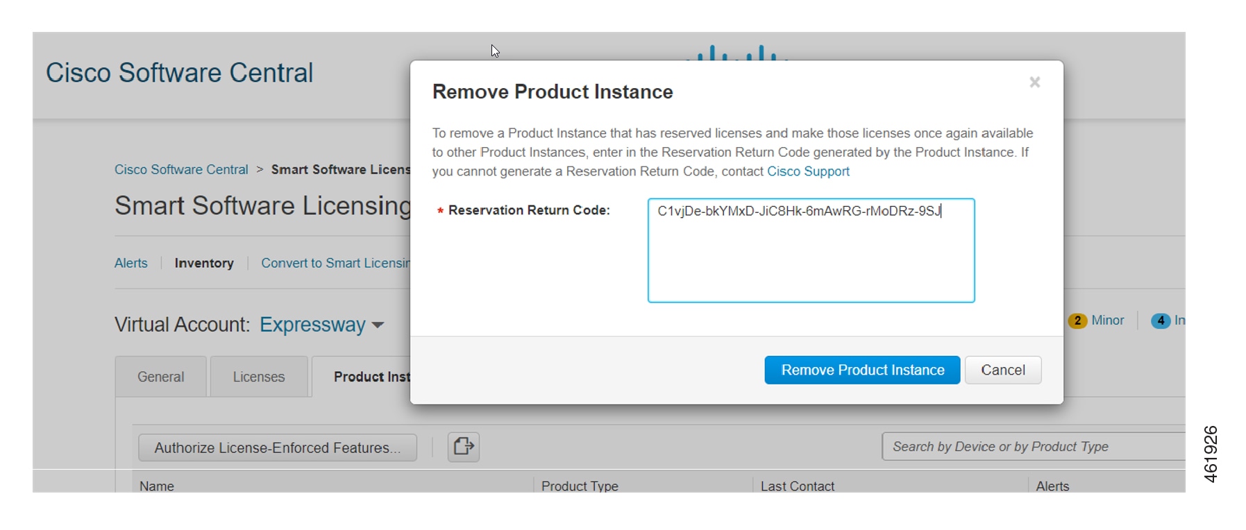Click Authorize License-Enforced Features button
The height and width of the screenshot is (530, 1246).
tap(278, 447)
